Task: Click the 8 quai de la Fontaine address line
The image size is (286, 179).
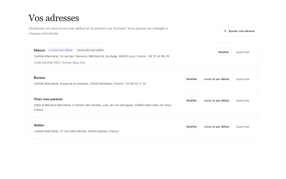Action: click(90, 84)
